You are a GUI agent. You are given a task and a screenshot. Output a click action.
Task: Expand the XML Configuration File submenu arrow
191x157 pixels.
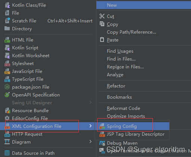point(90,126)
